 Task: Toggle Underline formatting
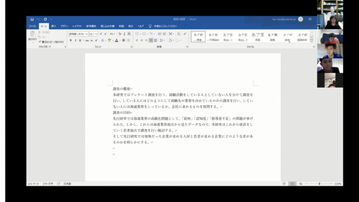point(80,41)
